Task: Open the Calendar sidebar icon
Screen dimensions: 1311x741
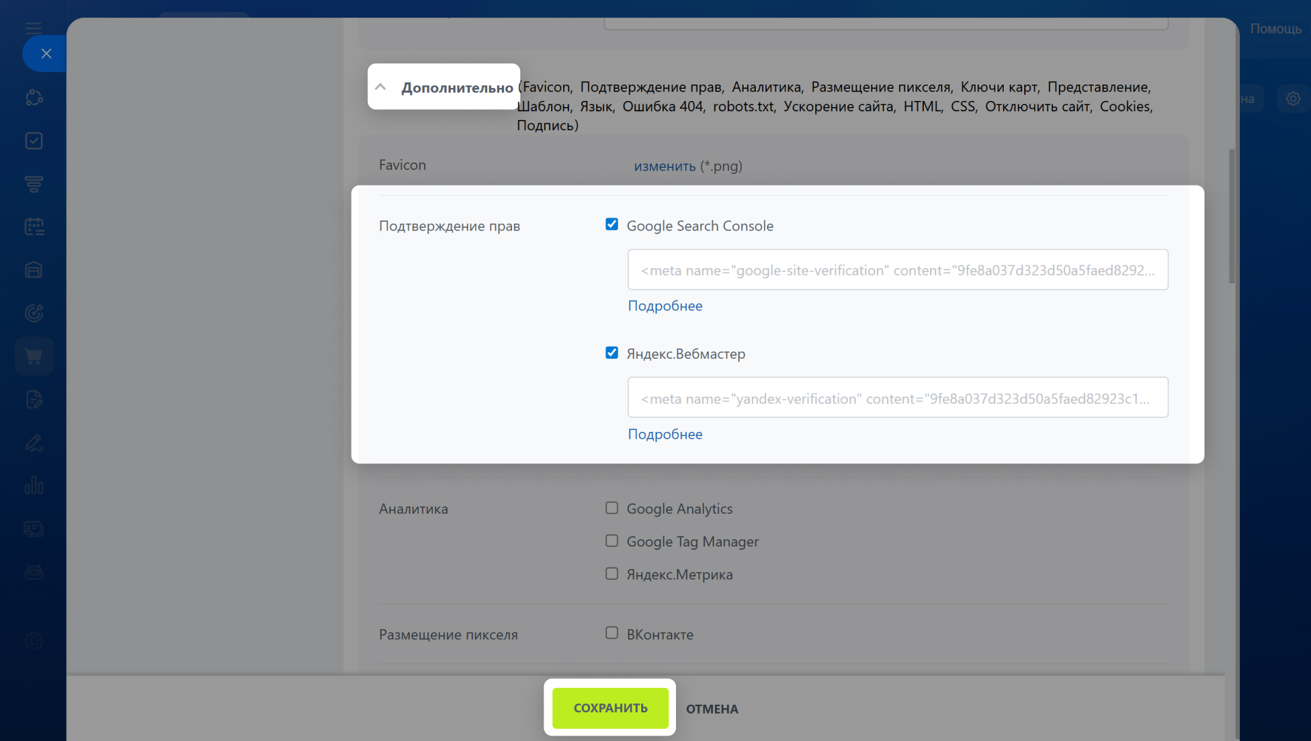Action: [34, 227]
